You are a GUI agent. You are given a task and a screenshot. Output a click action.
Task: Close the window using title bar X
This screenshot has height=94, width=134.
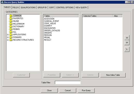(x=132, y=2)
